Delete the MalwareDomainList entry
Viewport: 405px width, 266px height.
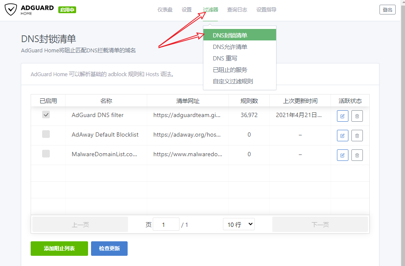point(357,155)
